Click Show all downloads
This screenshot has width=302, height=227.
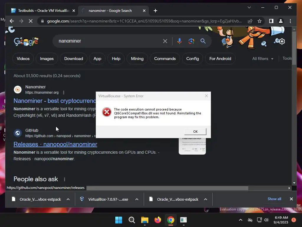274,199
